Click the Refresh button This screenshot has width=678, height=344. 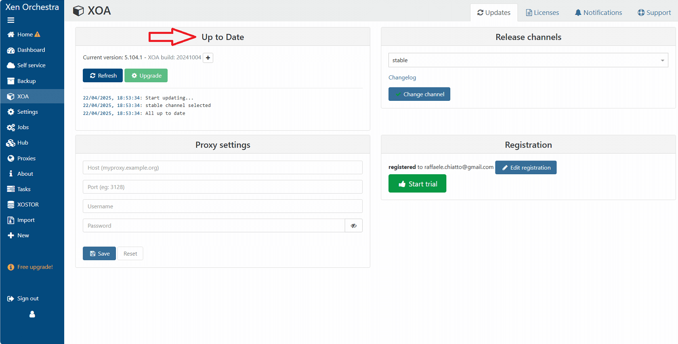point(103,75)
